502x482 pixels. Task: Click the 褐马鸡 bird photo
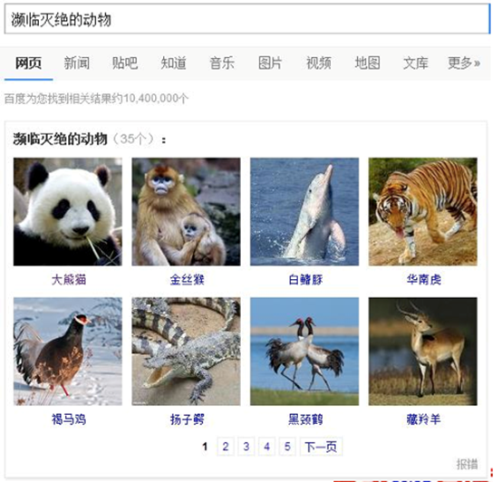68,352
